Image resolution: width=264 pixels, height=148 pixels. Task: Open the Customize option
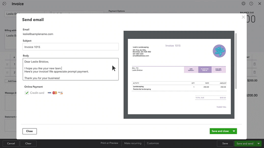pyautogui.click(x=153, y=143)
